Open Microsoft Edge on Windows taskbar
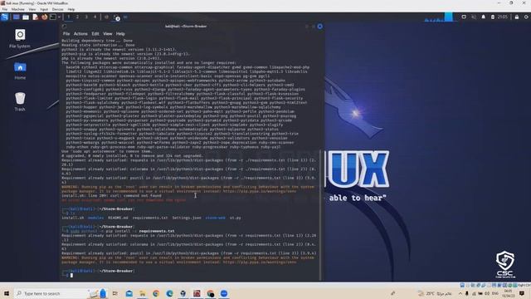Image resolution: width=531 pixels, height=299 pixels. pos(169,293)
